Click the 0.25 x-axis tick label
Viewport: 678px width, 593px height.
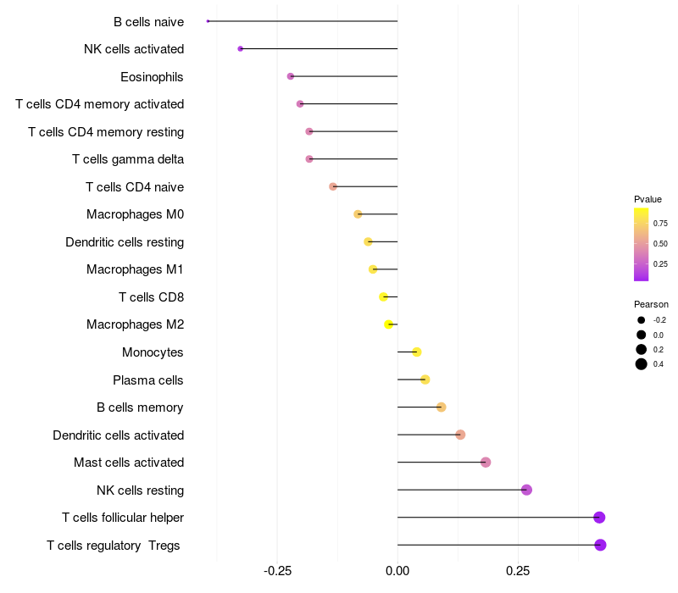(x=518, y=572)
